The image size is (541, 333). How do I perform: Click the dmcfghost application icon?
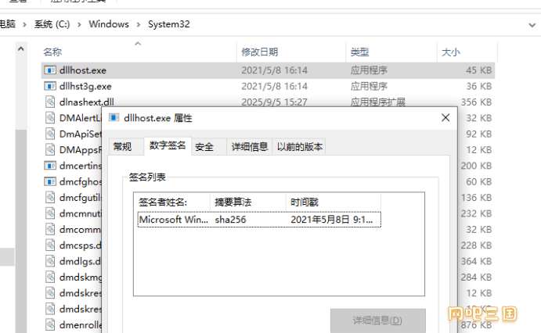click(x=50, y=181)
